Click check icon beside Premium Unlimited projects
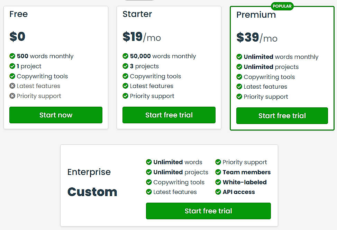Screen dimensions: 337x230 click(239, 67)
